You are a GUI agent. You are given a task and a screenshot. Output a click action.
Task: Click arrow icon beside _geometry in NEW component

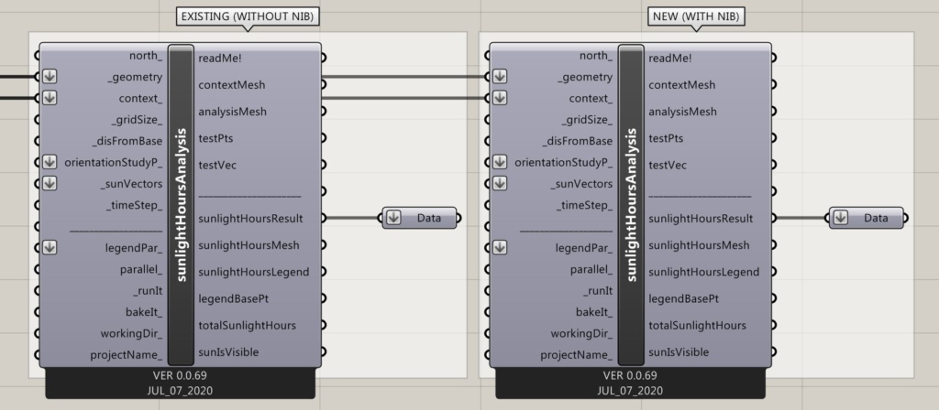500,77
